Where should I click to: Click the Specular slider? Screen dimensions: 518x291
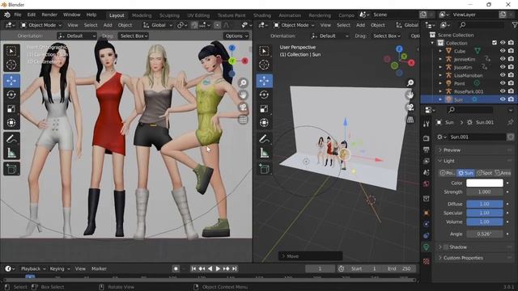pyautogui.click(x=485, y=213)
